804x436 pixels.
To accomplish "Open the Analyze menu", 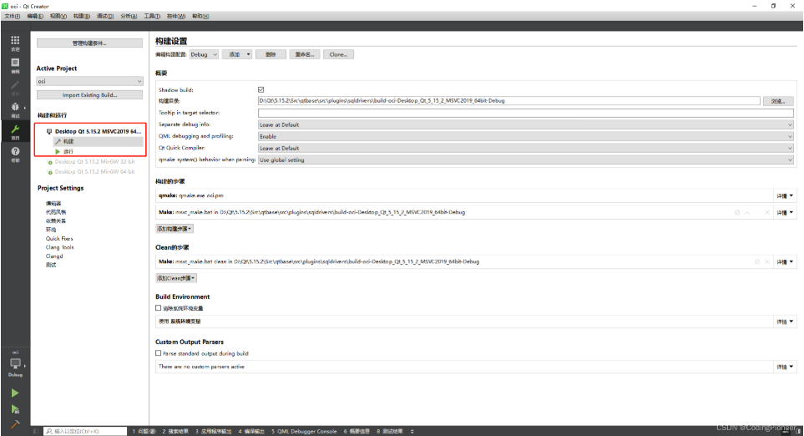I will coord(129,17).
